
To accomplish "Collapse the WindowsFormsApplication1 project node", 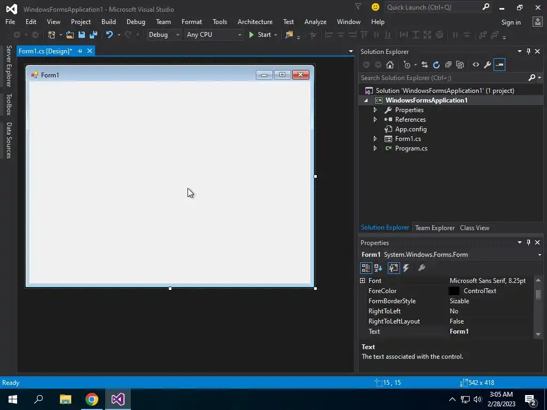I will coord(366,100).
